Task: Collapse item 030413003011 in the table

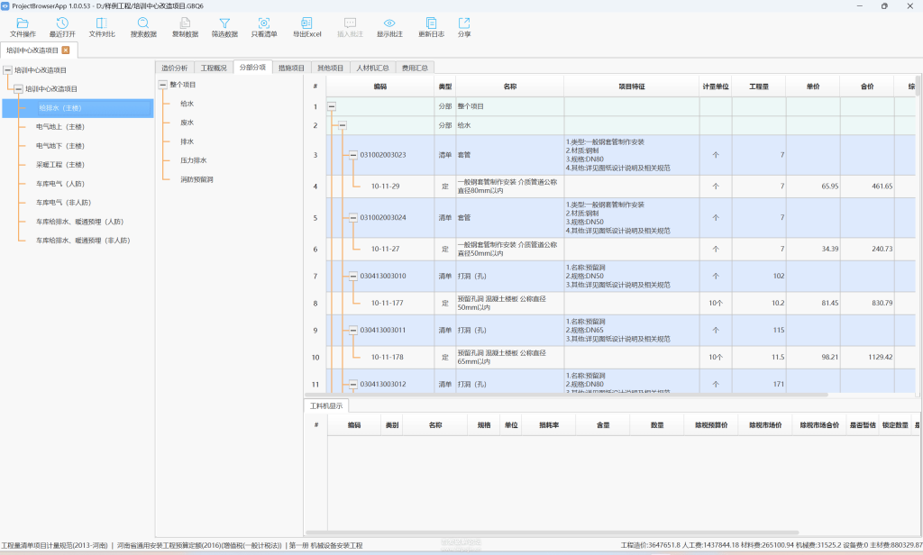Action: 352,330
